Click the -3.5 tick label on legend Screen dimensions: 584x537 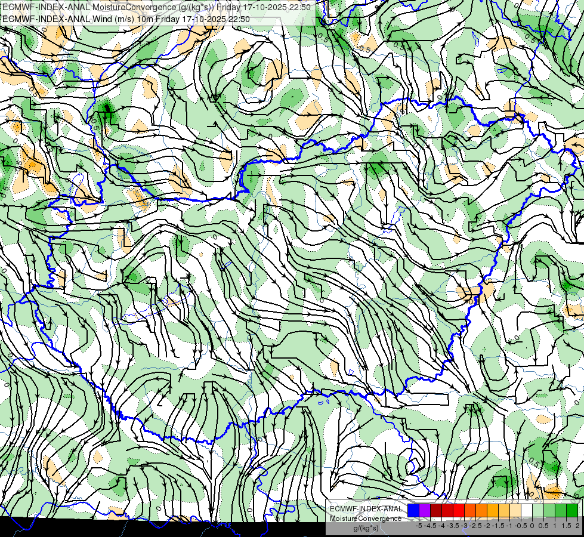453,526
